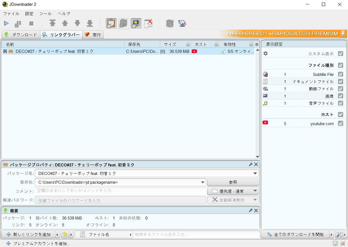Click the 有効性 column lock icon
The height and width of the screenshot is (247, 348).
pyautogui.click(x=251, y=44)
